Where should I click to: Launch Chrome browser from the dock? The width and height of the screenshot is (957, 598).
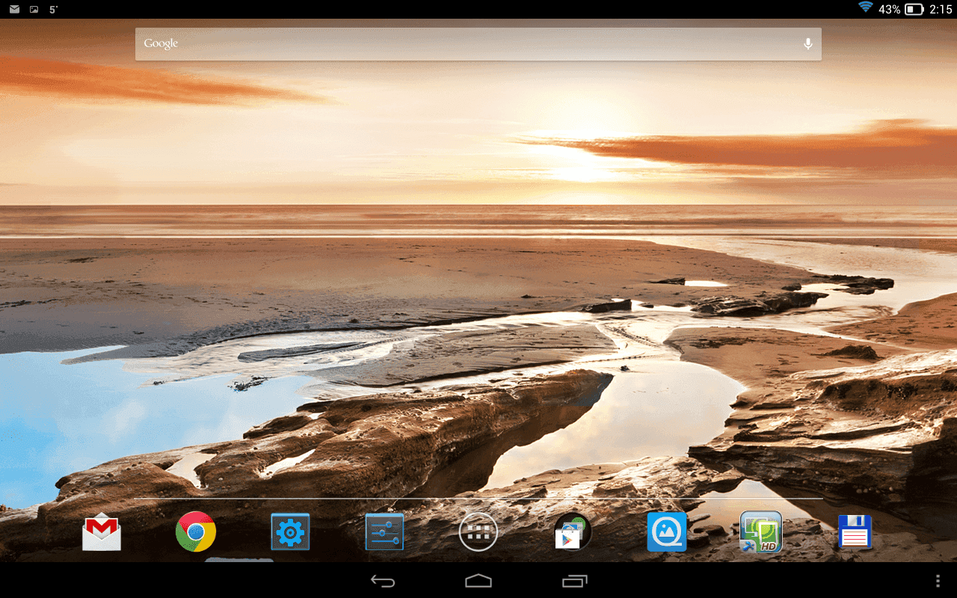(196, 531)
